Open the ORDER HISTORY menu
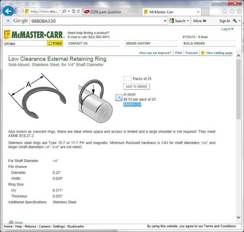This screenshot has height=232, width=244. (138, 43)
